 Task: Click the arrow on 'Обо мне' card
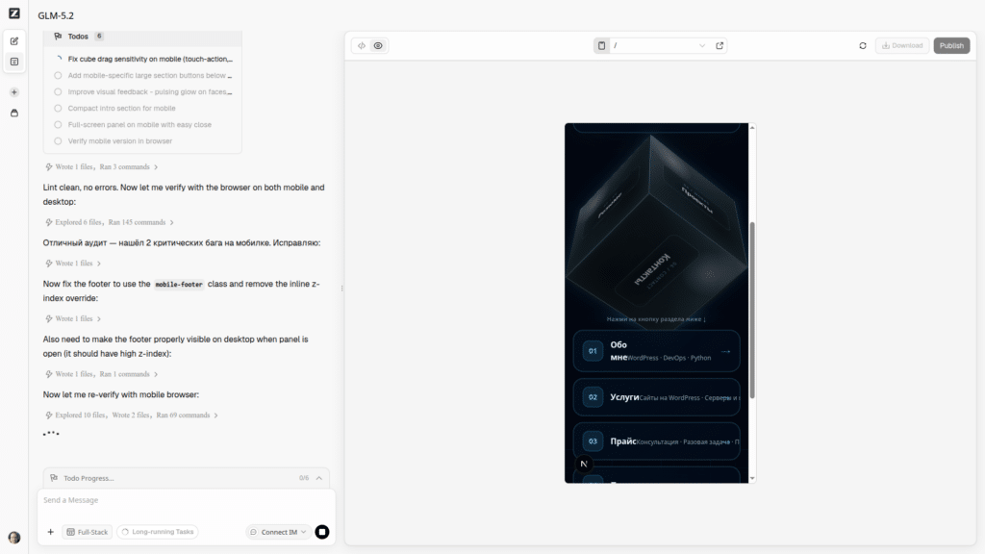tap(725, 352)
